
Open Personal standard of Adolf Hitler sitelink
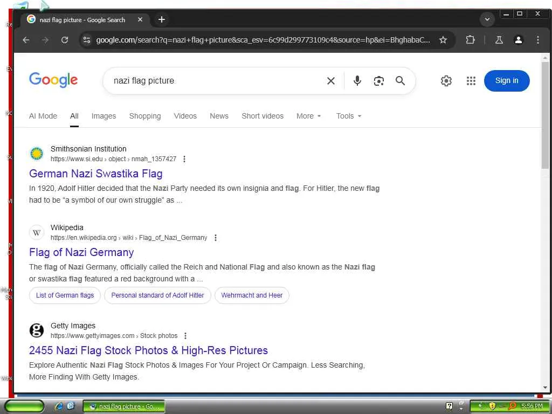point(157,295)
